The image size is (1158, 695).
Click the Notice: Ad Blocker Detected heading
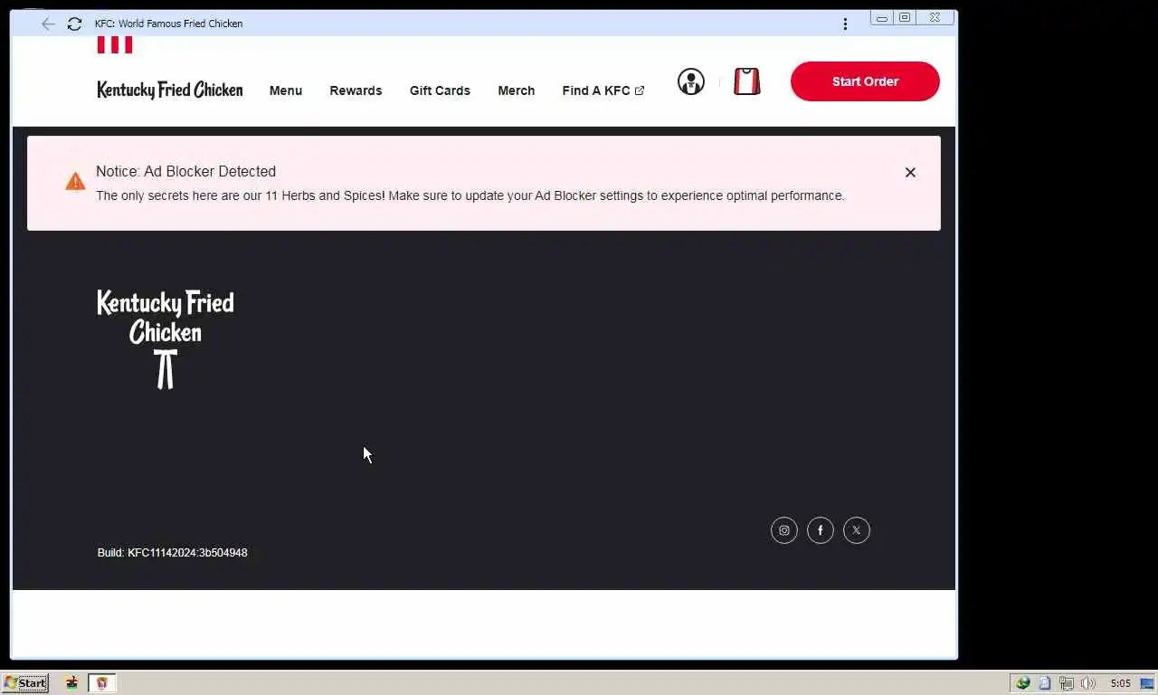pos(185,171)
